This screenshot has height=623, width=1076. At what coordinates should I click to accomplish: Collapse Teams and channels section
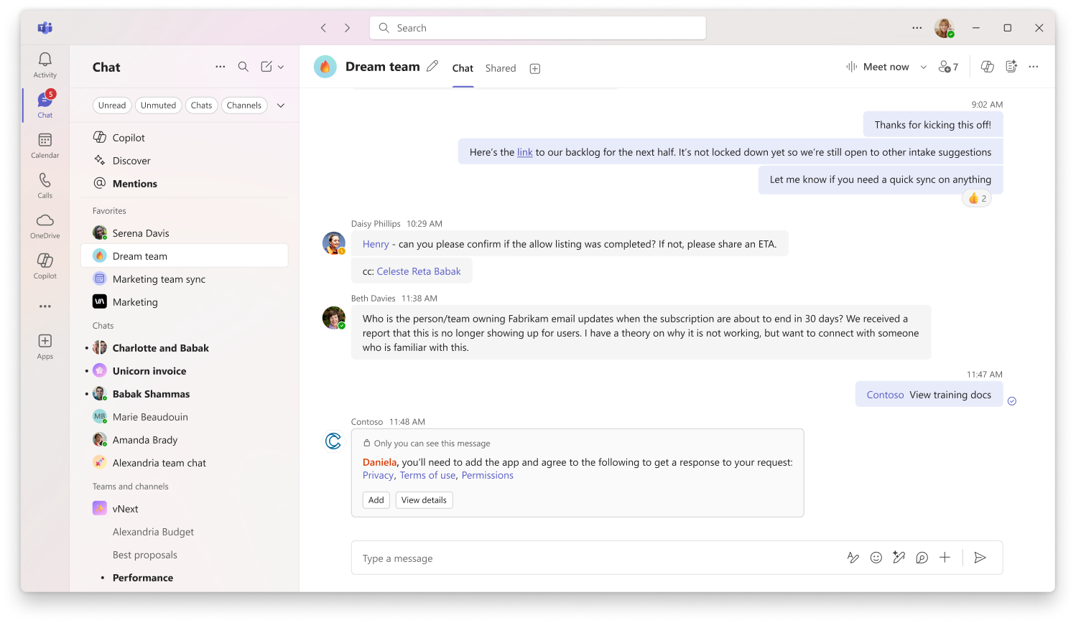coord(130,487)
